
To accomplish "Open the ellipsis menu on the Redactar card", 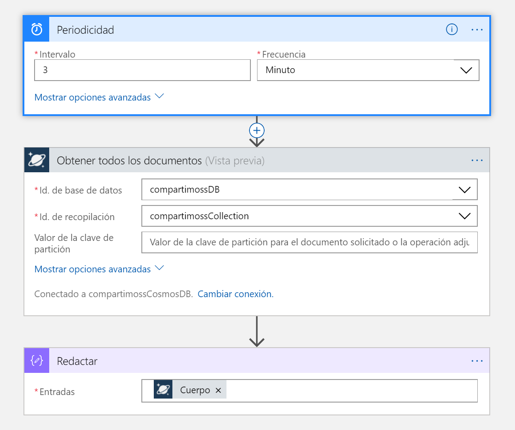I will [477, 360].
